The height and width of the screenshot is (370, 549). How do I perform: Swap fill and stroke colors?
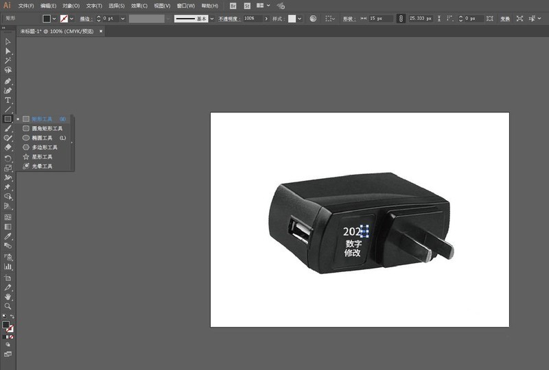[12, 317]
